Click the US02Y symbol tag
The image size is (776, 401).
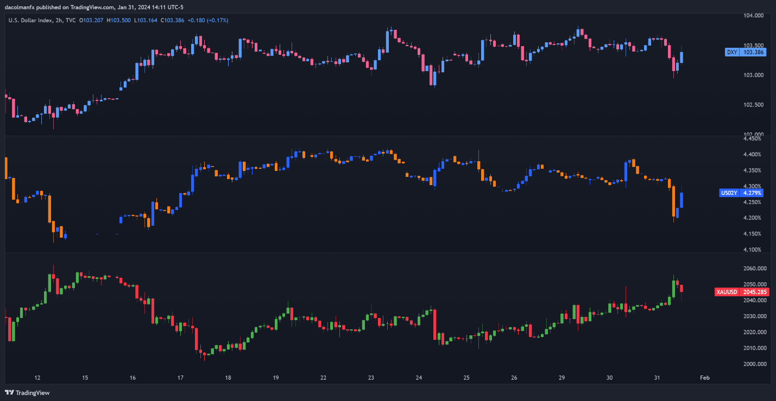point(729,193)
